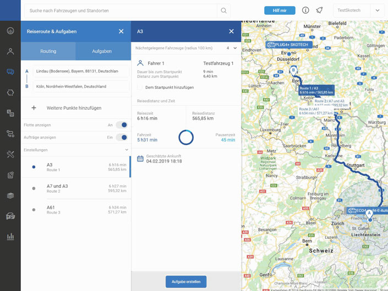Expand the Nächstgelegene Fahrzeuge dropdown

235,48
